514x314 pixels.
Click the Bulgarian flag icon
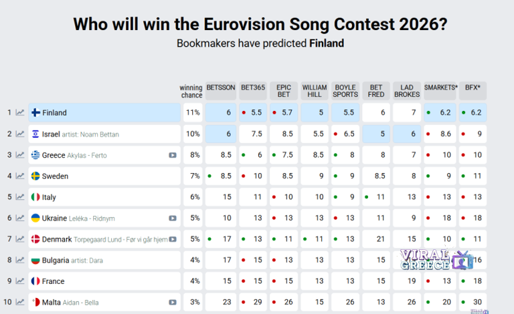[35, 261]
